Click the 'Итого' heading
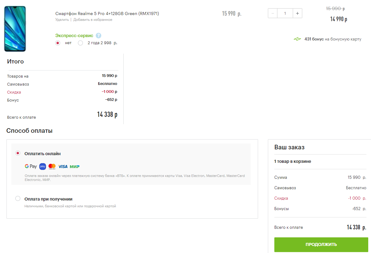The image size is (371, 253). [15, 61]
